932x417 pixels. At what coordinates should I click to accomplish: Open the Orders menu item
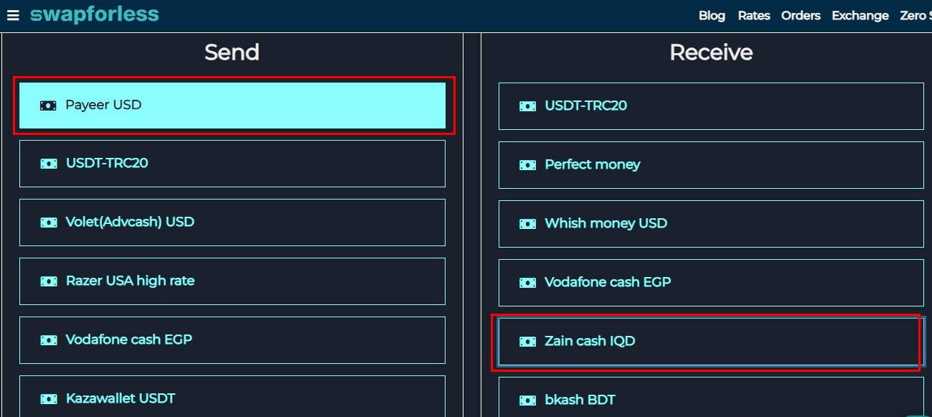801,15
